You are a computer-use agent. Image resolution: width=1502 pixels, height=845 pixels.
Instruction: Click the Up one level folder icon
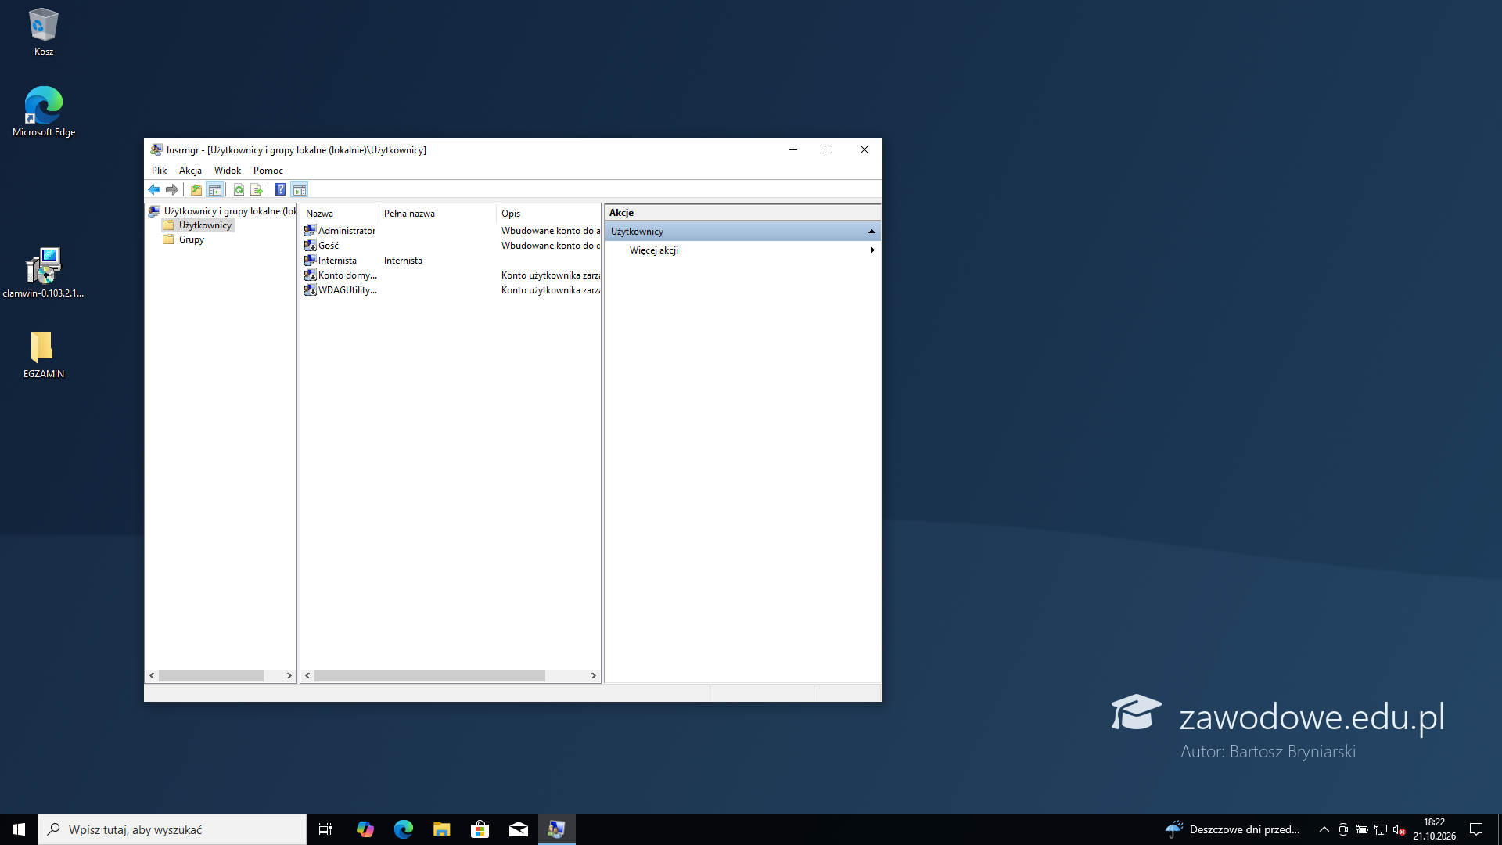click(196, 189)
